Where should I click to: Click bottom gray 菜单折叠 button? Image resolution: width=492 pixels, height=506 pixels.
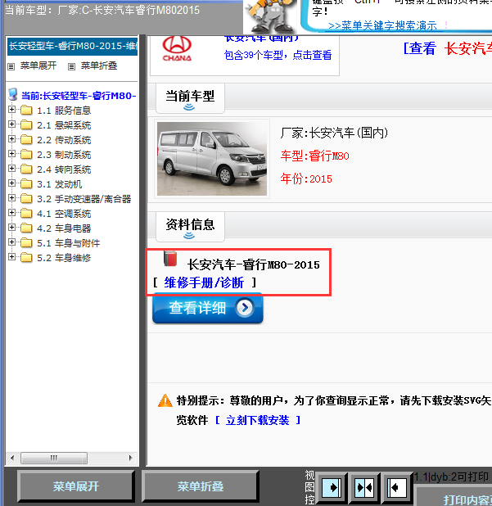pos(201,486)
